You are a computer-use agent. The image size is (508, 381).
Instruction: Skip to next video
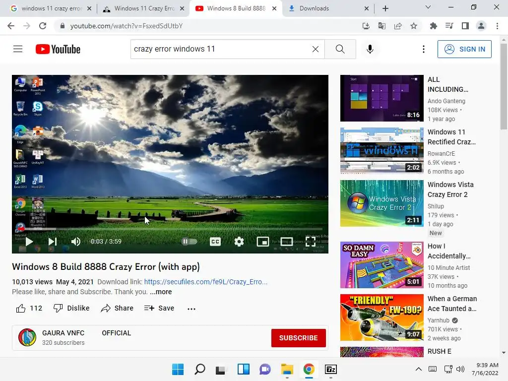53,242
